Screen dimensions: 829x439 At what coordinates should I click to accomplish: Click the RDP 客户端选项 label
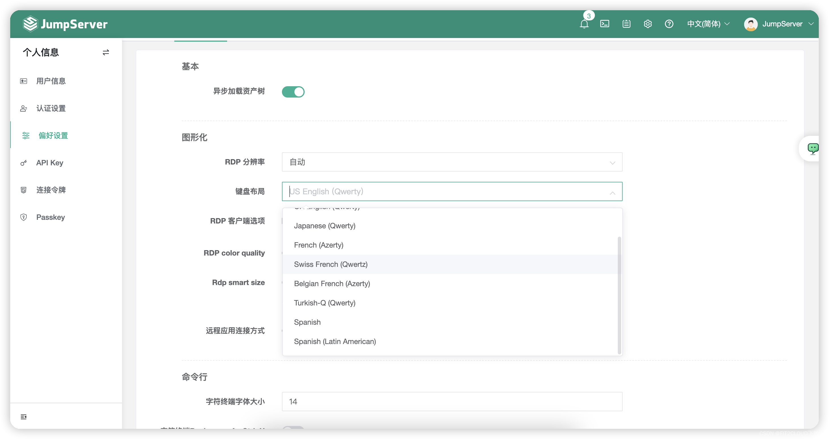click(237, 221)
